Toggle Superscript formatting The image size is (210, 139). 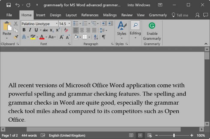[58, 30]
